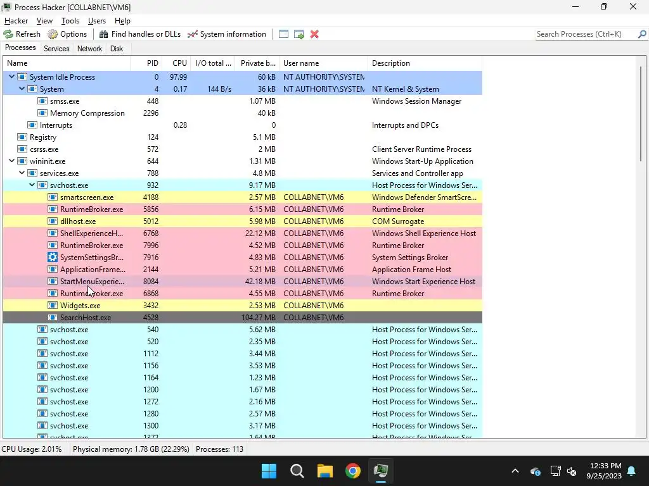The image size is (649, 486).
Task: Open the Users menu
Action: point(97,21)
